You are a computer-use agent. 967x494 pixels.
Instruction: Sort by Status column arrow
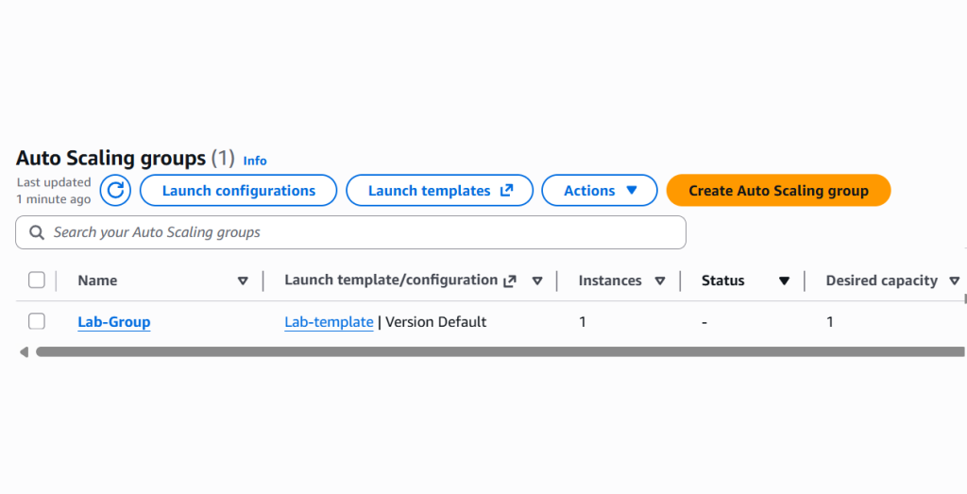(x=784, y=281)
